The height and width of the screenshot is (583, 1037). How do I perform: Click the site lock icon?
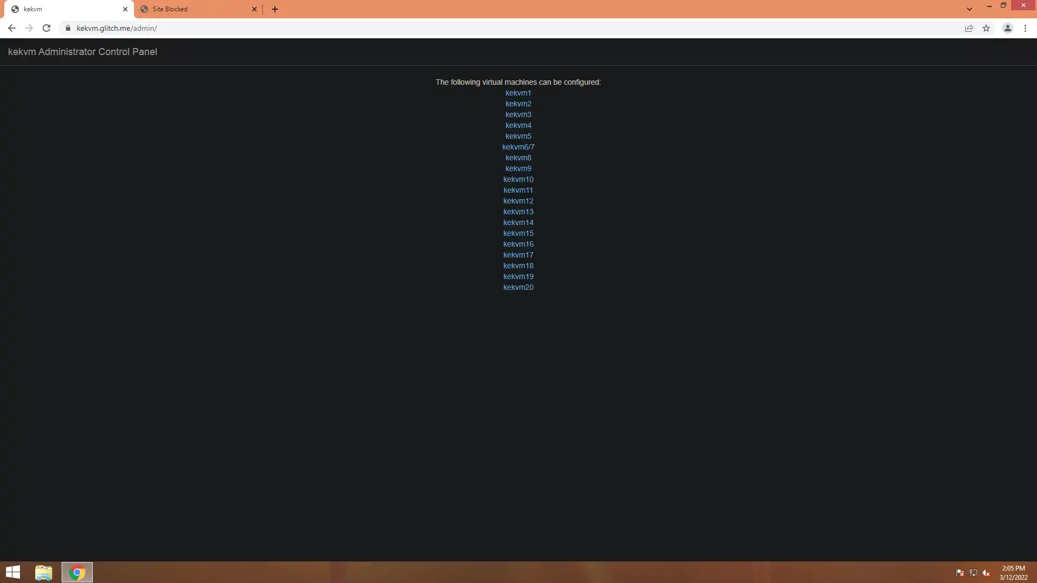click(68, 28)
